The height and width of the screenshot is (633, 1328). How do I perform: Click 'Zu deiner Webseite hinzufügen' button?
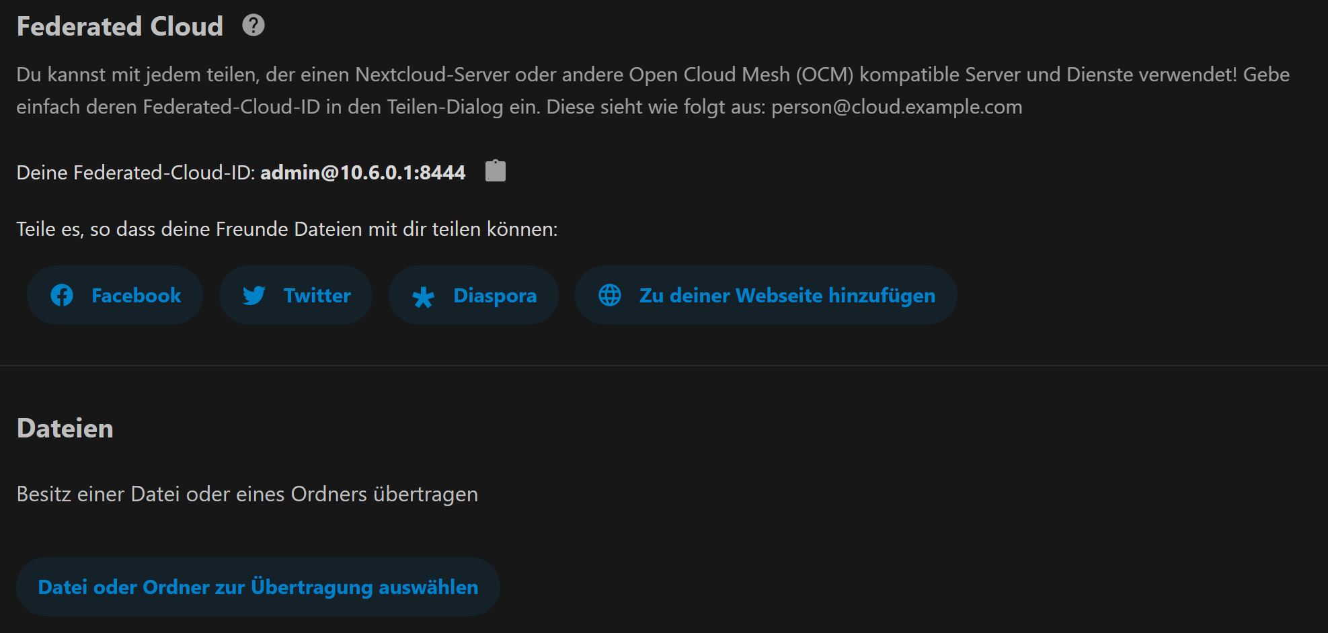tap(766, 295)
